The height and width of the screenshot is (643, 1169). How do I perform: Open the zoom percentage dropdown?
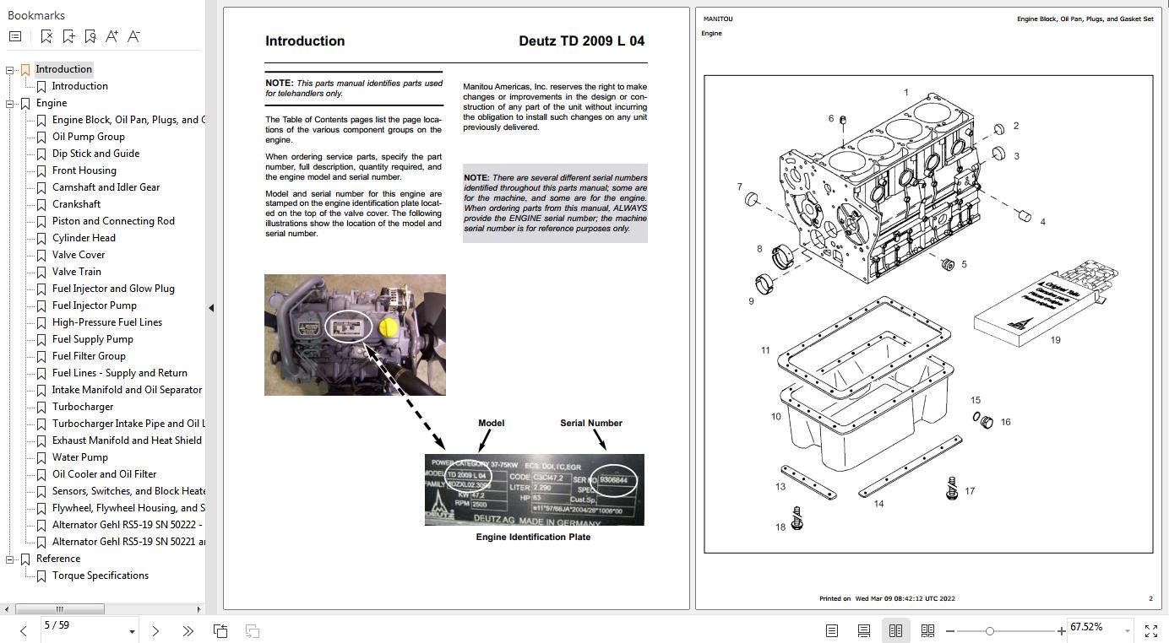click(x=1128, y=631)
